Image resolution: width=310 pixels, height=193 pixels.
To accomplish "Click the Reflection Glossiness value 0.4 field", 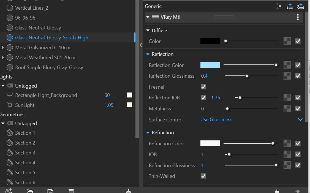I will click(205, 76).
